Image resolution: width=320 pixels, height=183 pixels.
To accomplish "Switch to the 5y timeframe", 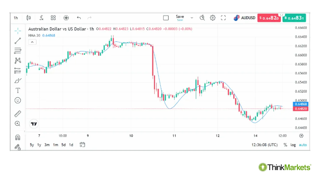I will coord(32,145).
